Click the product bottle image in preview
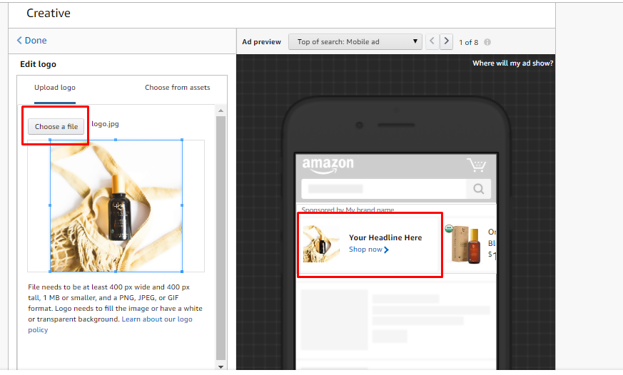The width and height of the screenshot is (623, 375). 466,244
